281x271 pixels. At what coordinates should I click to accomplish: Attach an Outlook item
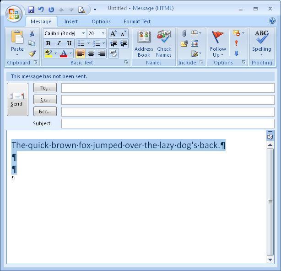point(184,43)
